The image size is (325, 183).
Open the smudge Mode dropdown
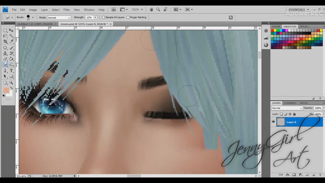point(59,18)
